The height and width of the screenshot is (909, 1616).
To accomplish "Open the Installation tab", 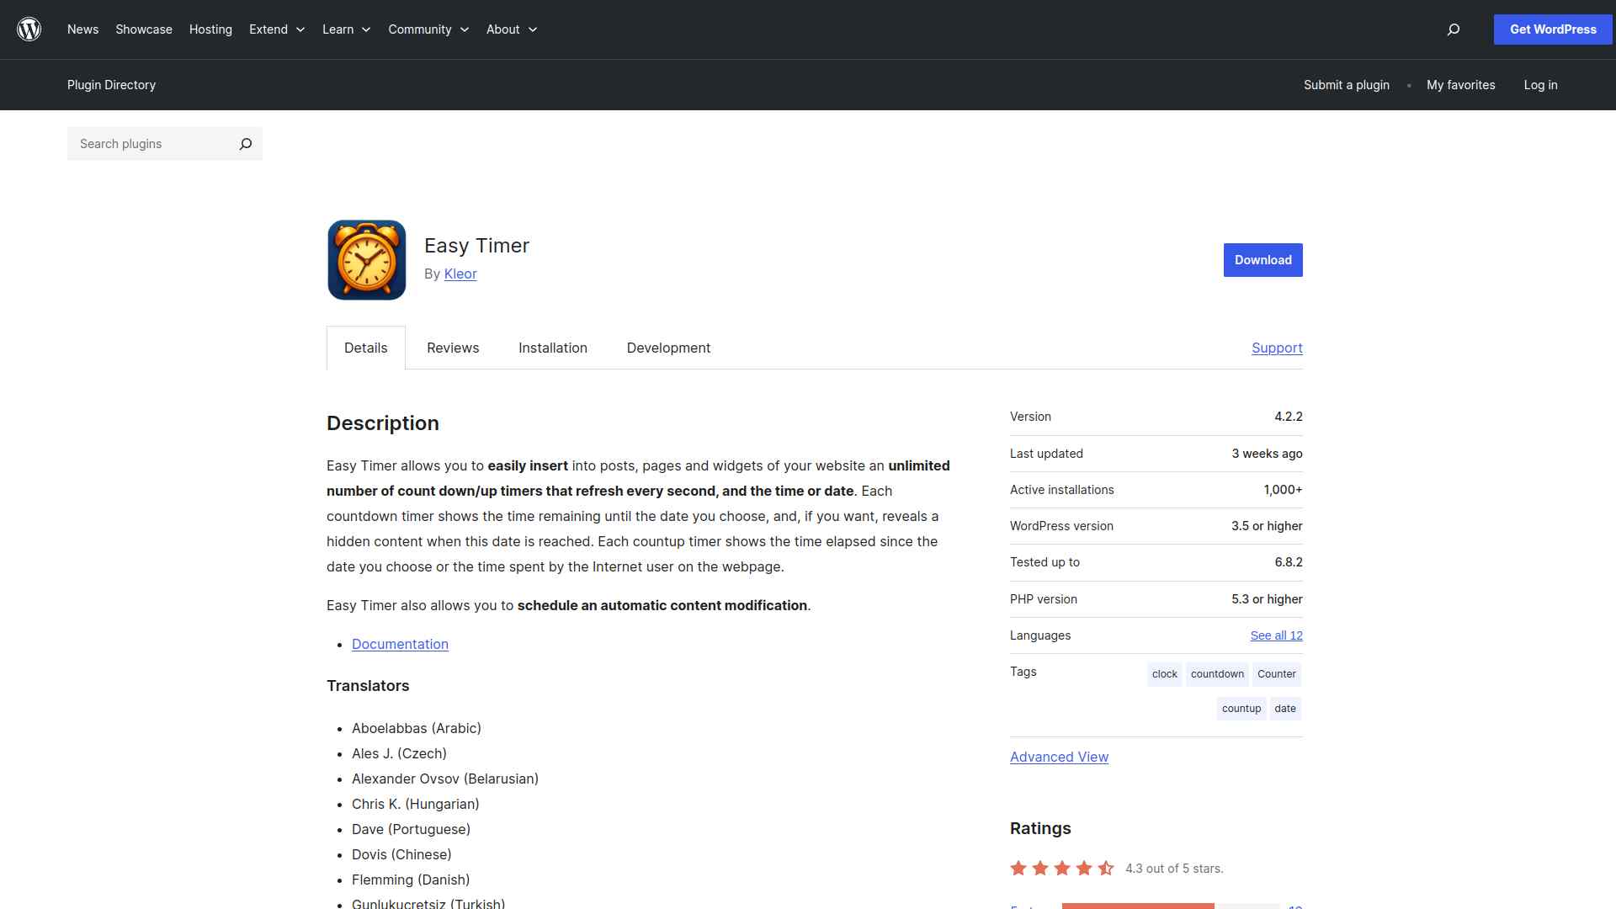I will click(553, 348).
